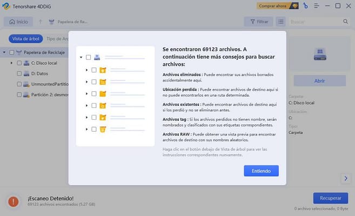Viewport: 355px width, 216px height.
Task: Click the next chevron arrow at right
Action: [x=346, y=178]
